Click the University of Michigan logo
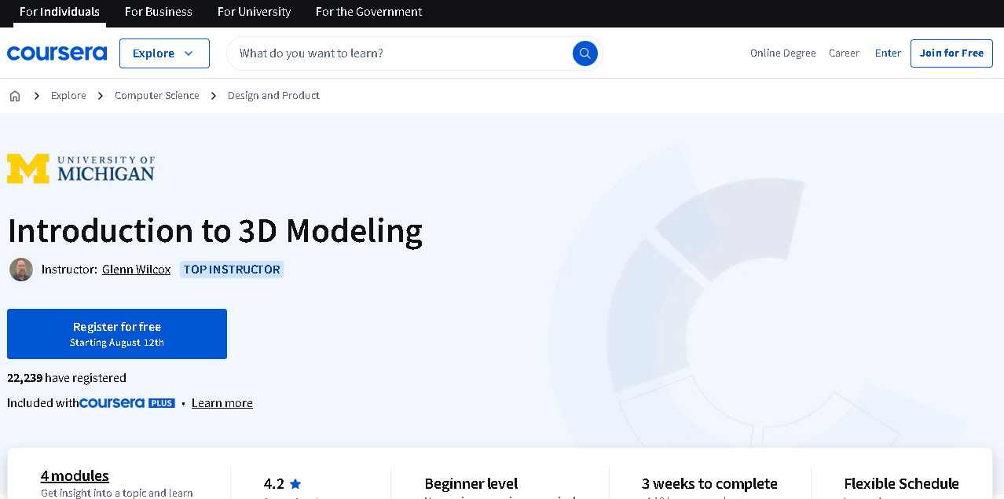Screen dimensions: 1004x499 (81, 167)
